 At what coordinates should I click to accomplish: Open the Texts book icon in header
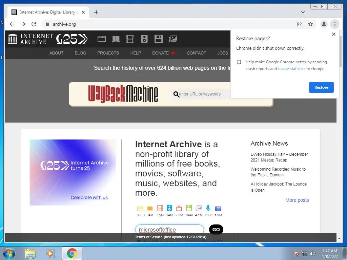tap(116, 39)
